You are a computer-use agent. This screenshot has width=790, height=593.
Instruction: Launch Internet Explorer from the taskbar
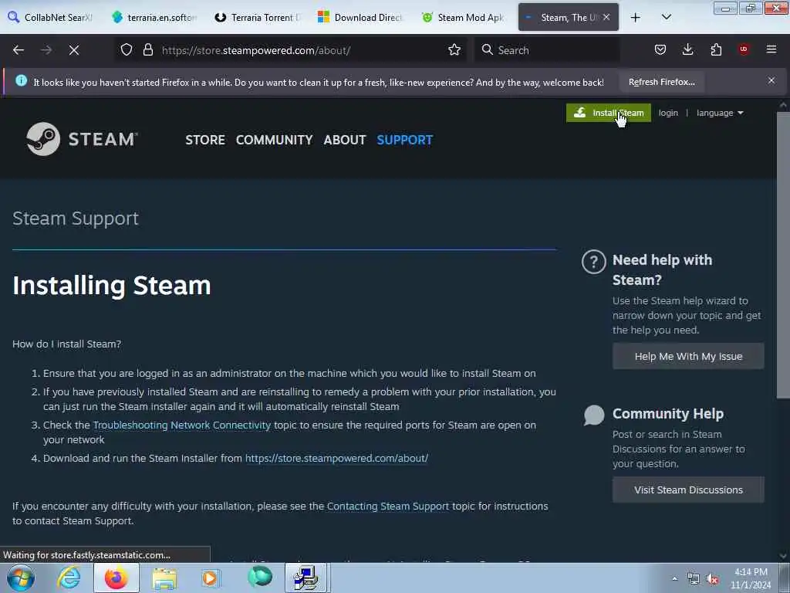[69, 578]
